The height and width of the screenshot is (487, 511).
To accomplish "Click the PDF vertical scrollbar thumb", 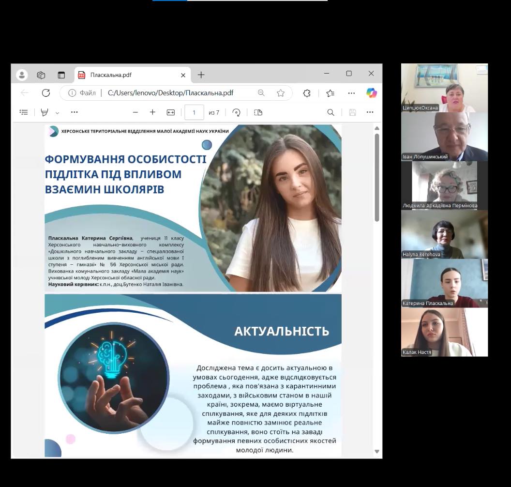I will [377, 177].
